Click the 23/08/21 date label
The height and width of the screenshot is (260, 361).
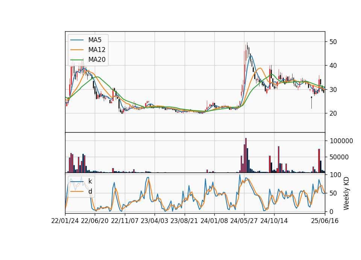(x=184, y=221)
